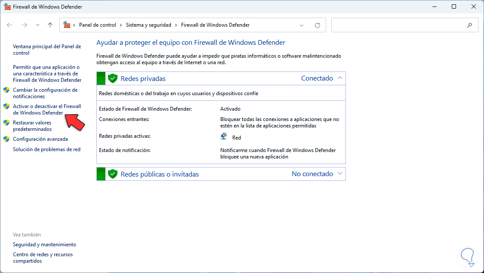Open recent locations chevron beside forward arrow
The image size is (484, 273).
(x=37, y=25)
